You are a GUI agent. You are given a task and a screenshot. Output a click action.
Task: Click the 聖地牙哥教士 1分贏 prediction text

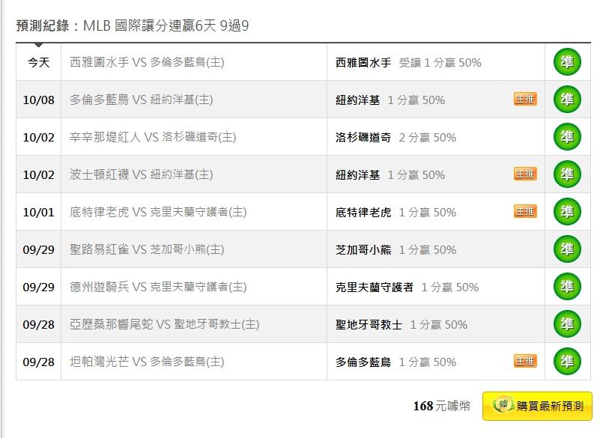tap(401, 325)
